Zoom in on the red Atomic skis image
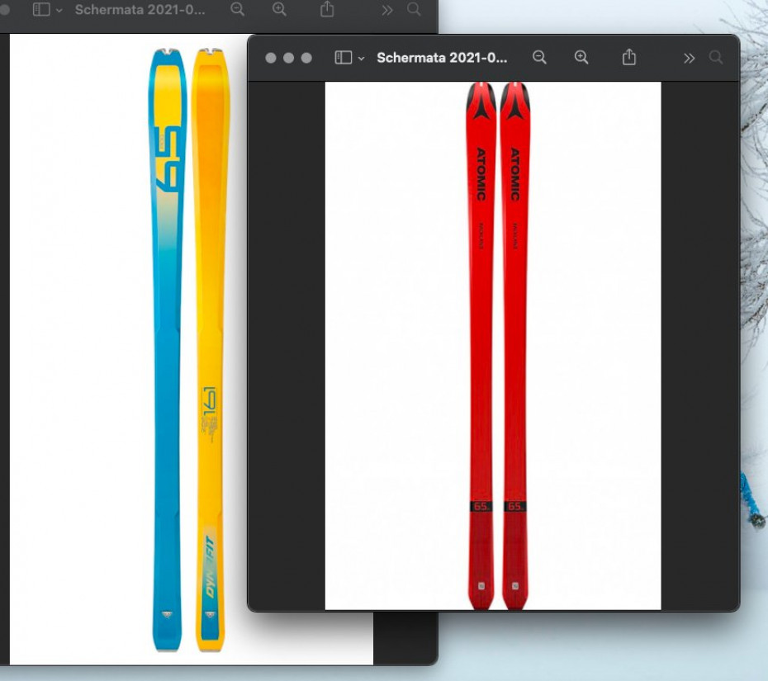The image size is (768, 681). click(x=581, y=57)
